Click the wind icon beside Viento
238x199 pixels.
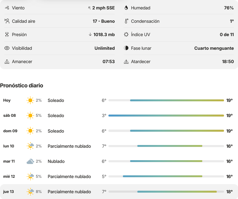[7, 8]
